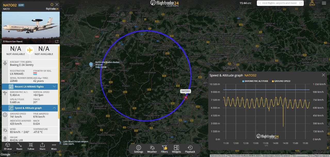Image resolution: width=330 pixels, height=157 pixels.
Task: Click the red NATO02 aircraft on the map
Action: point(185,98)
